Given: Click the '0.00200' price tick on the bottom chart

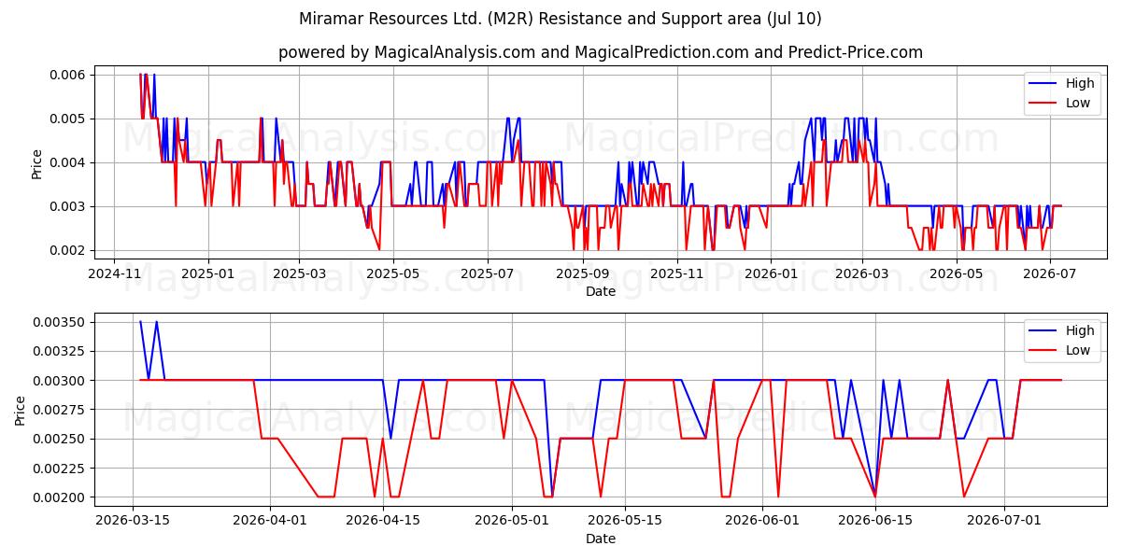Looking at the screenshot, I should coord(59,497).
